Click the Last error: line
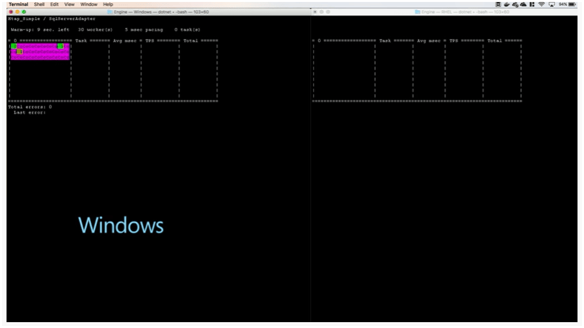The width and height of the screenshot is (584, 328). tap(29, 113)
